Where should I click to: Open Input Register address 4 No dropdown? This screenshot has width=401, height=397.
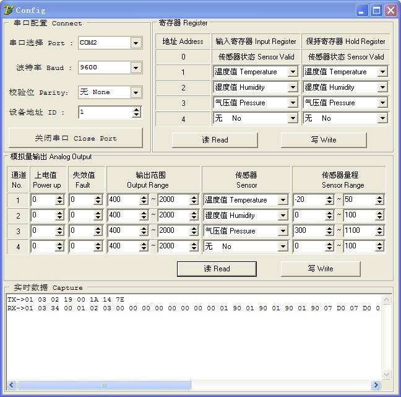tap(293, 118)
